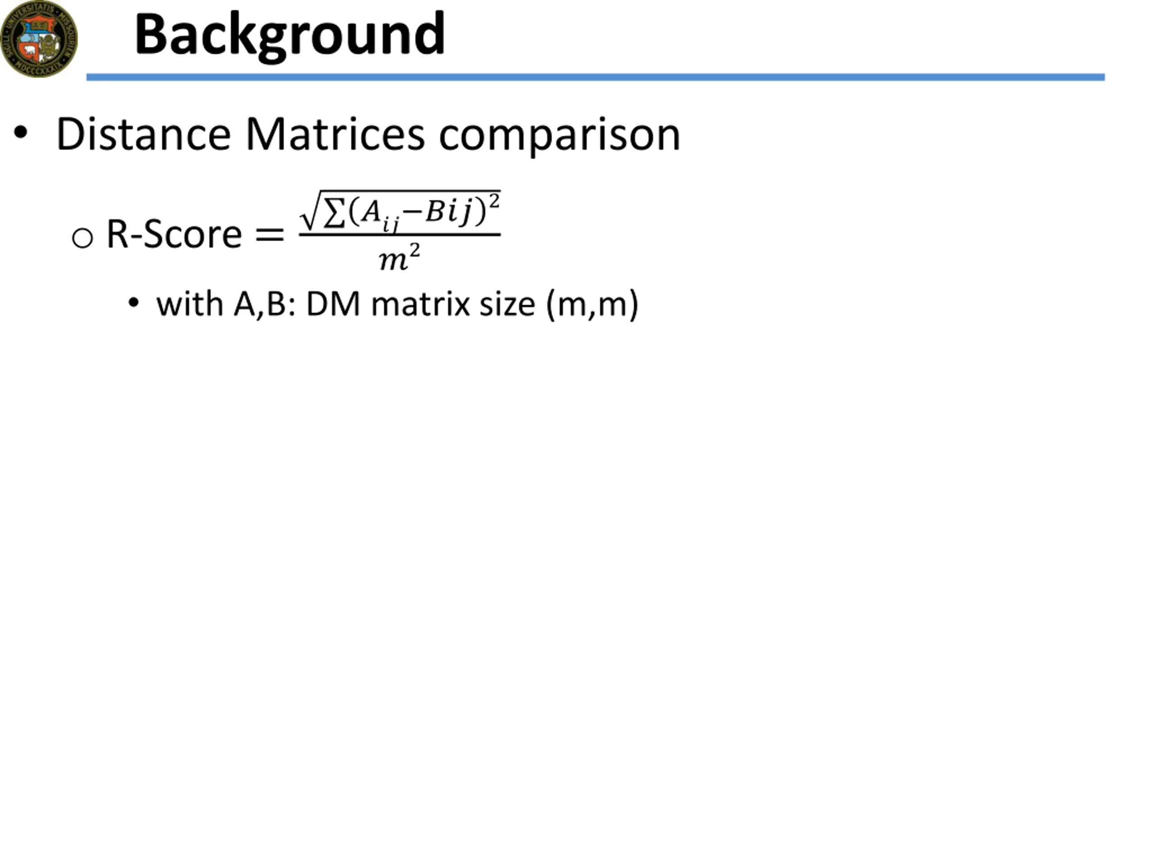Click the university seal logo
The height and width of the screenshot is (864, 1153).
coord(39,39)
